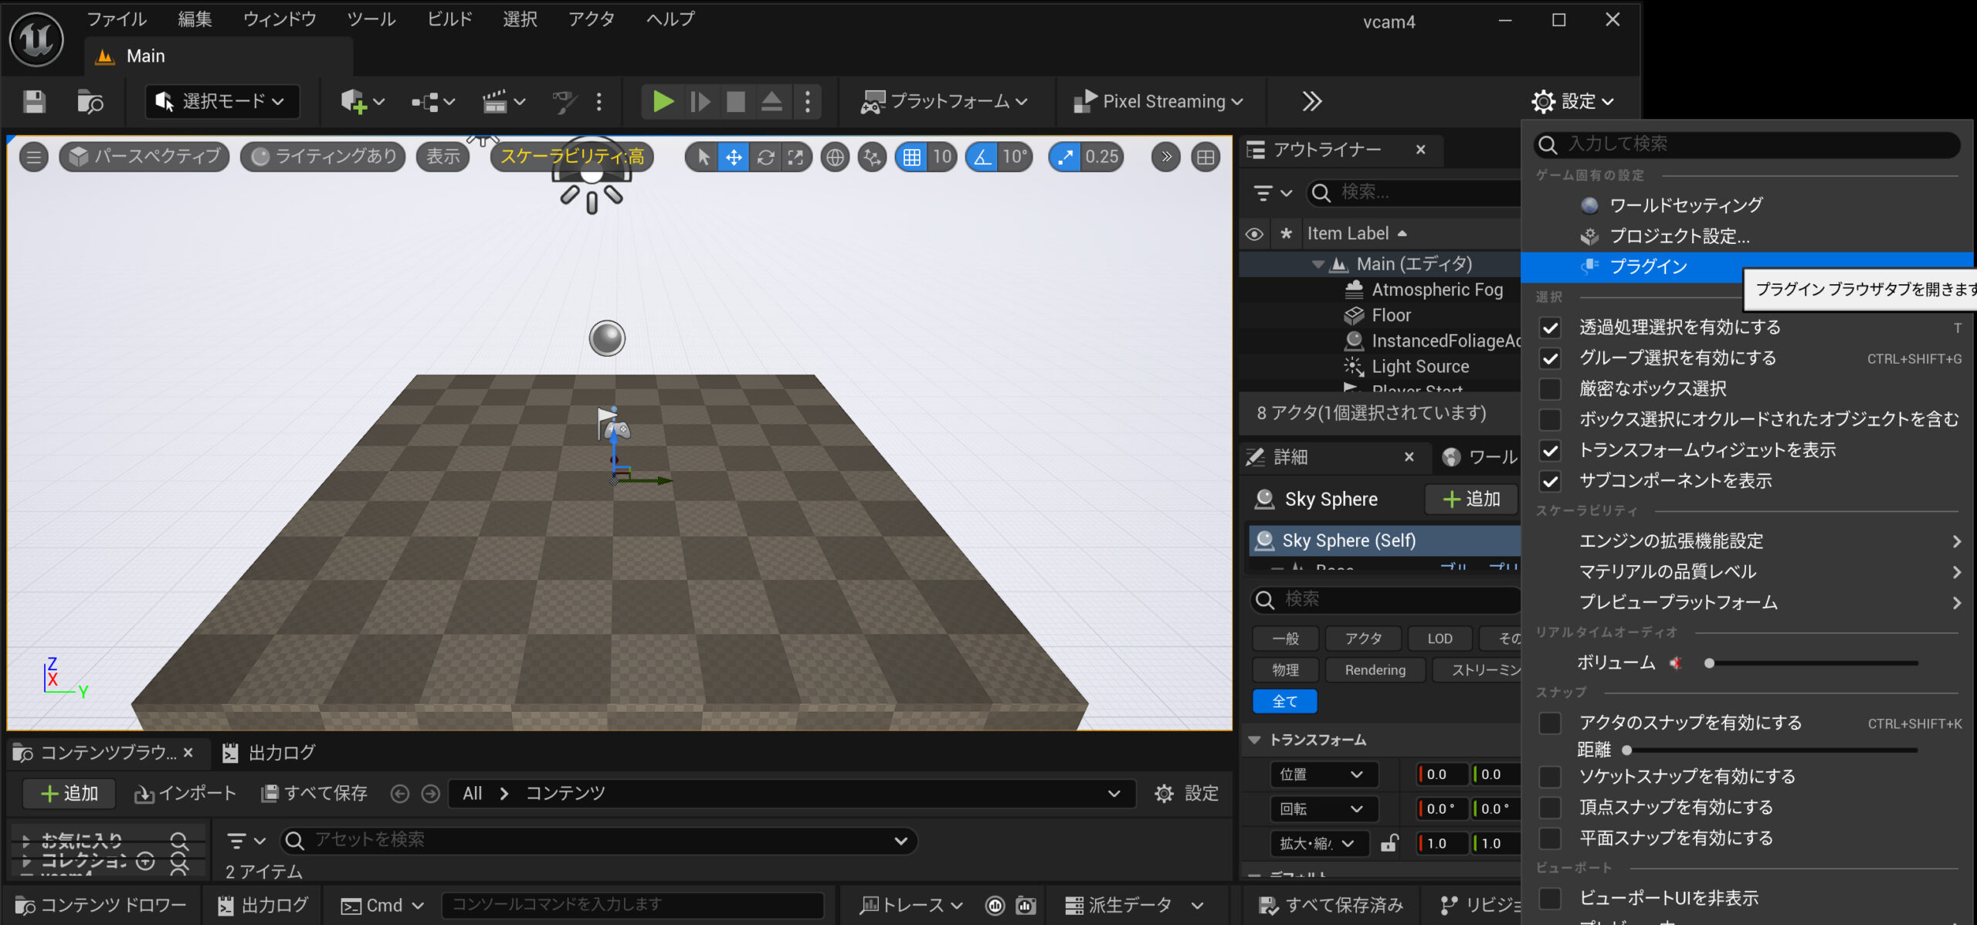This screenshot has height=925, width=1977.
Task: Enable 'アクタのスナップを有効にする' checkbox
Action: tap(1550, 723)
